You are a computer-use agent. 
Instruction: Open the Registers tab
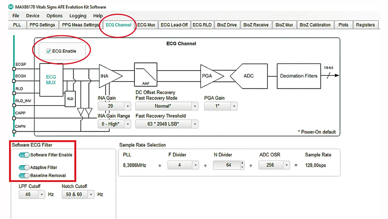(365, 25)
